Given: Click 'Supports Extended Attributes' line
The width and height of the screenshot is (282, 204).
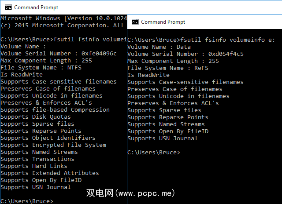Looking at the screenshot, I should pyautogui.click(x=50, y=173).
